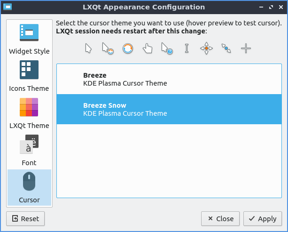Click the circular wait spinner cursor preview
The height and width of the screenshot is (232, 288).
[128, 48]
